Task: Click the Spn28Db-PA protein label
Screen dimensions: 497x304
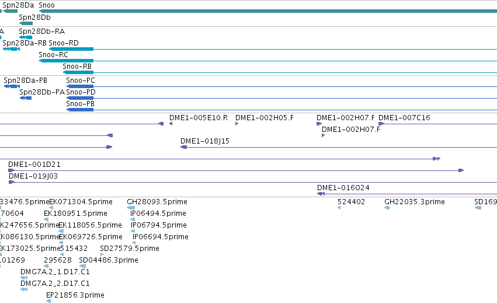Action: (x=42, y=92)
